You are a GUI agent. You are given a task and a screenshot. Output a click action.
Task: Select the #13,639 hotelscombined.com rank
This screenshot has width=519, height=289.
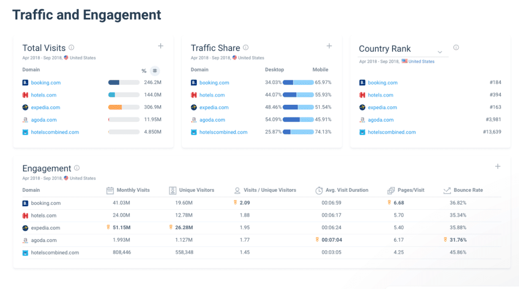click(x=492, y=132)
